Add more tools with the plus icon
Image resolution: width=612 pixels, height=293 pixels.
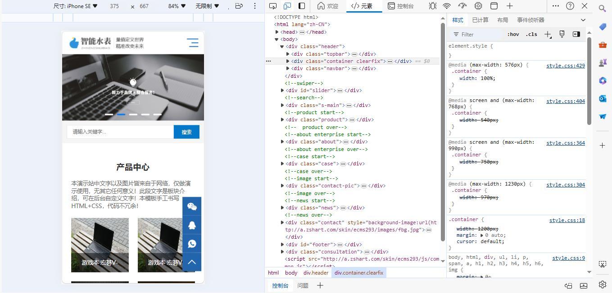click(x=509, y=6)
